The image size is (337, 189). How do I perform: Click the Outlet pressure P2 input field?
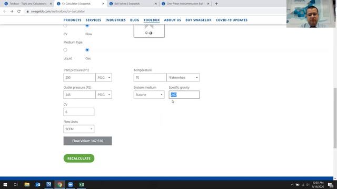(x=80, y=94)
